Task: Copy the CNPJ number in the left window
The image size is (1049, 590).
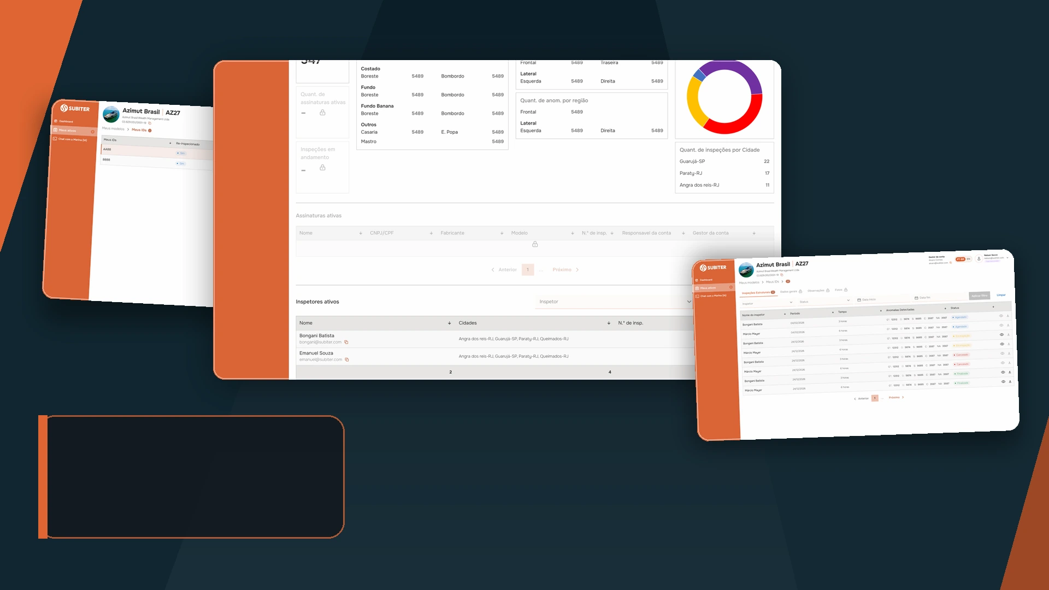Action: tap(150, 123)
